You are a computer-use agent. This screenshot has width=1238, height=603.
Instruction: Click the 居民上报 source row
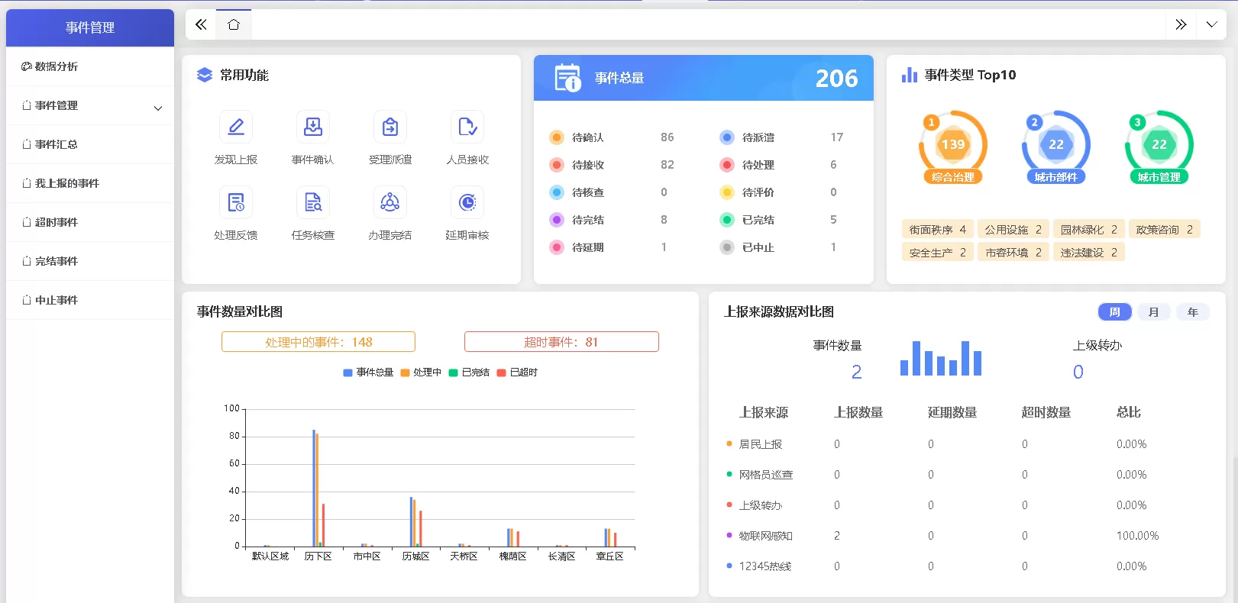click(967, 444)
